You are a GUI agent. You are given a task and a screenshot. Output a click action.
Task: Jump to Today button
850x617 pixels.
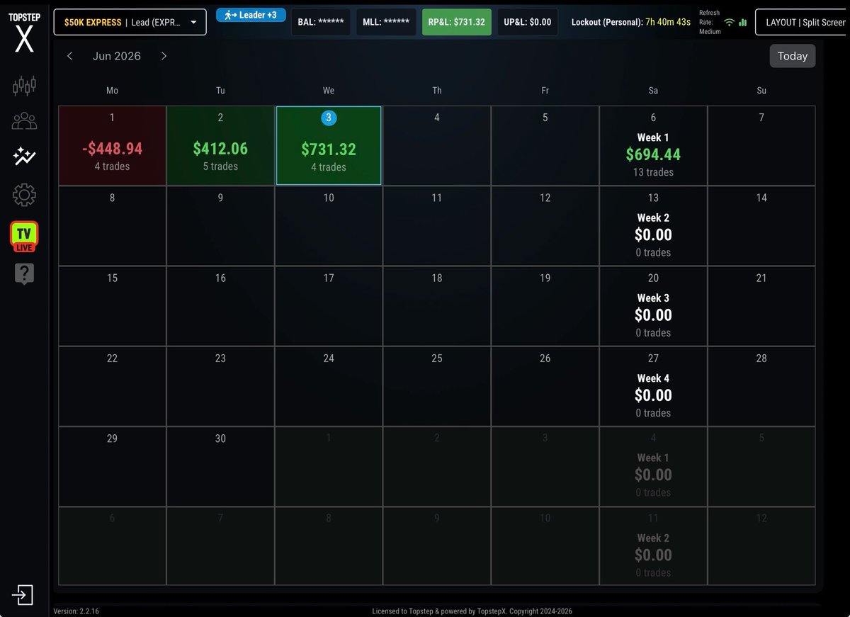pos(793,56)
